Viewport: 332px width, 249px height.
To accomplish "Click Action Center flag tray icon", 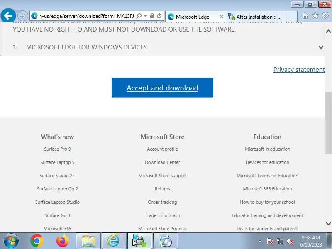I will pyautogui.click(x=270, y=241).
